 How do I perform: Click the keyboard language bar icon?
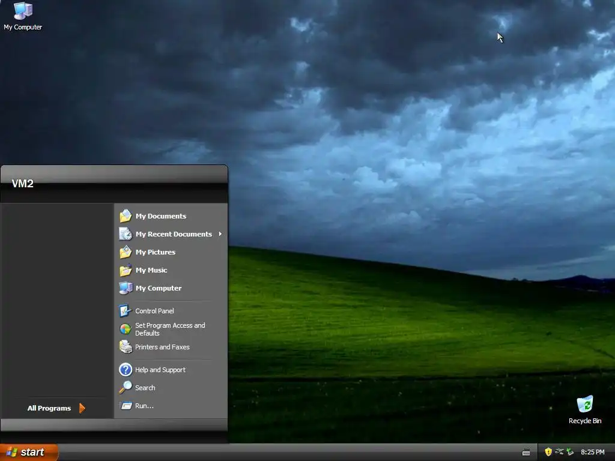526,453
